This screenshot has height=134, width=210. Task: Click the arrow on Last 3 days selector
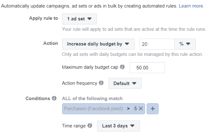(x=132, y=126)
